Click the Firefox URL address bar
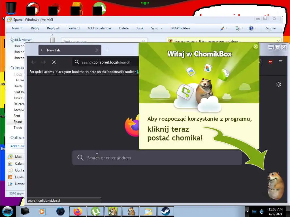 tap(106, 62)
